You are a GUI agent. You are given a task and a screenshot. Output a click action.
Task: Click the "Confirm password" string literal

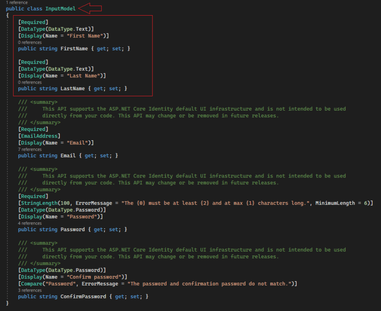click(x=94, y=277)
